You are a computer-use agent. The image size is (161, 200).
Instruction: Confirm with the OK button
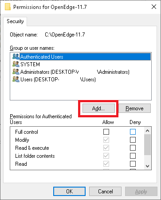(x=69, y=191)
